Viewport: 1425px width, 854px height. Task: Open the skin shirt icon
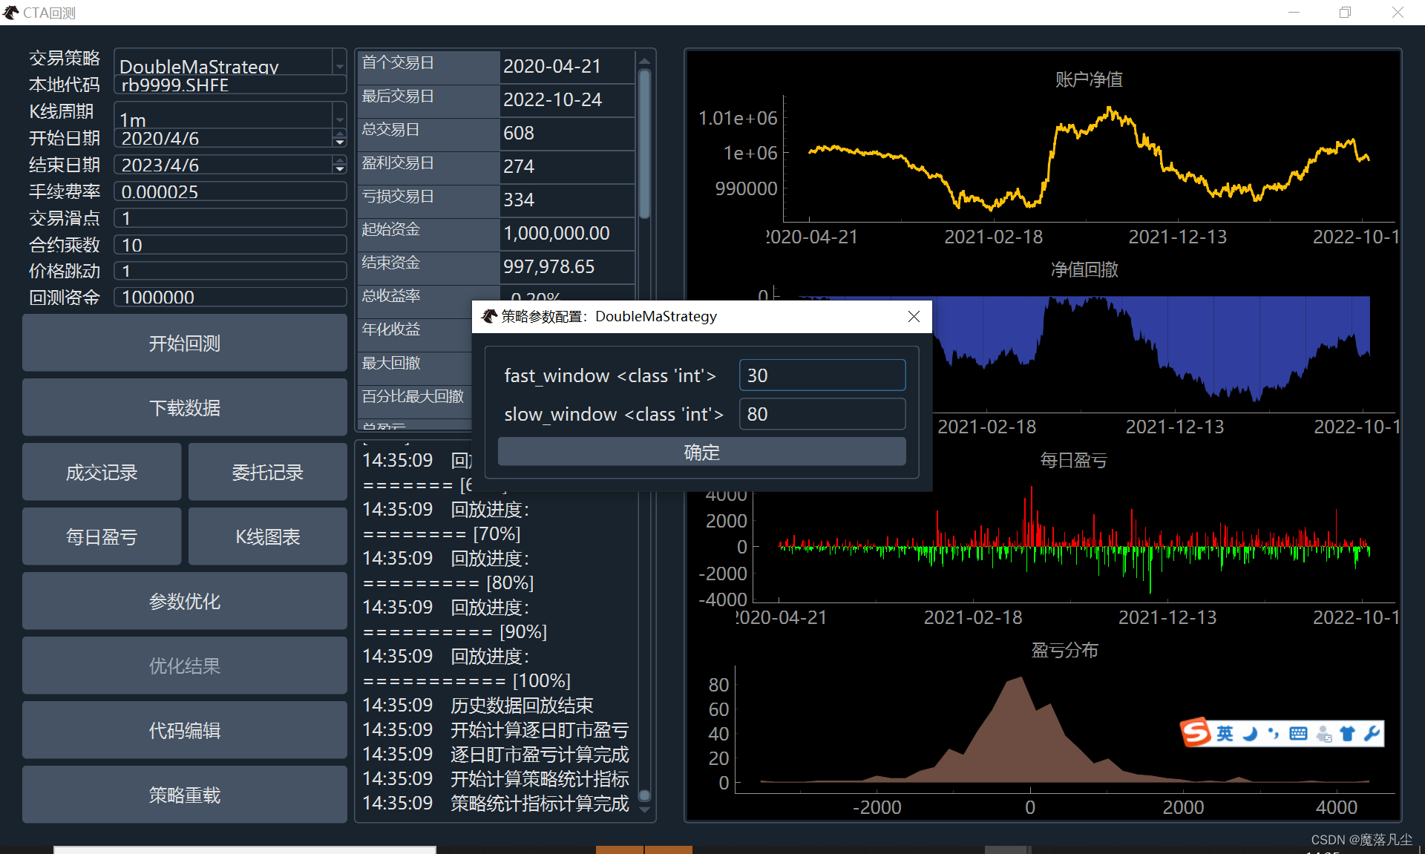tap(1348, 734)
